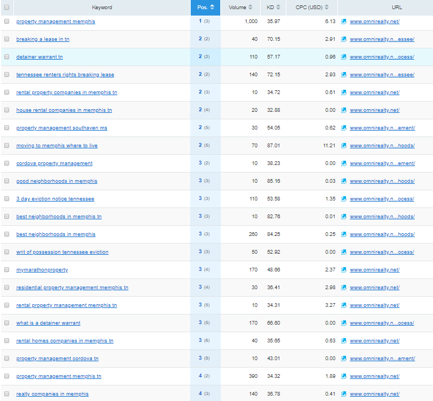433x401 pixels.
Task: Click the Keyword column header
Action: point(102,8)
